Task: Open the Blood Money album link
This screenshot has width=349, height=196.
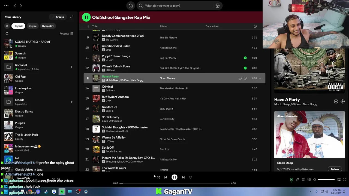Action: 167,78
